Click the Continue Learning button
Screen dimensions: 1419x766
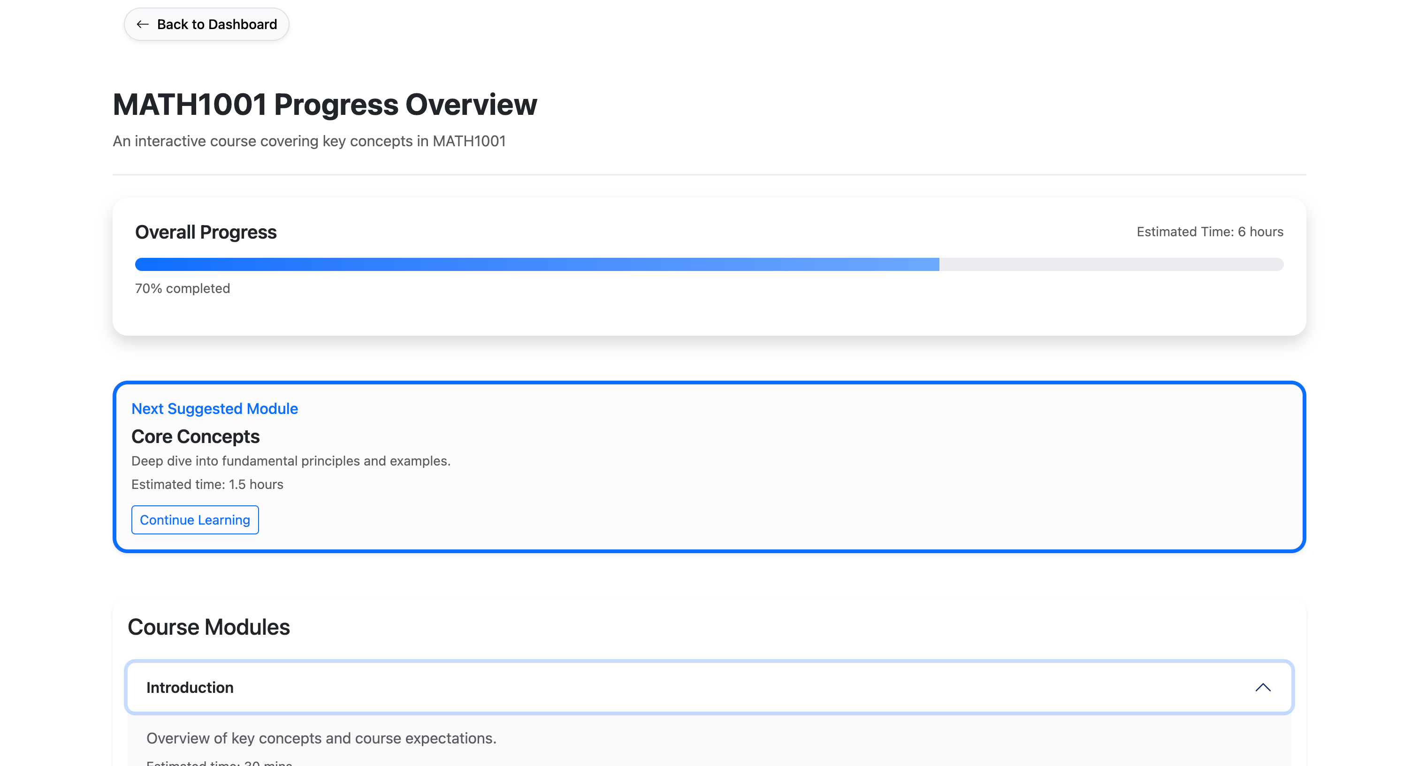click(x=195, y=520)
